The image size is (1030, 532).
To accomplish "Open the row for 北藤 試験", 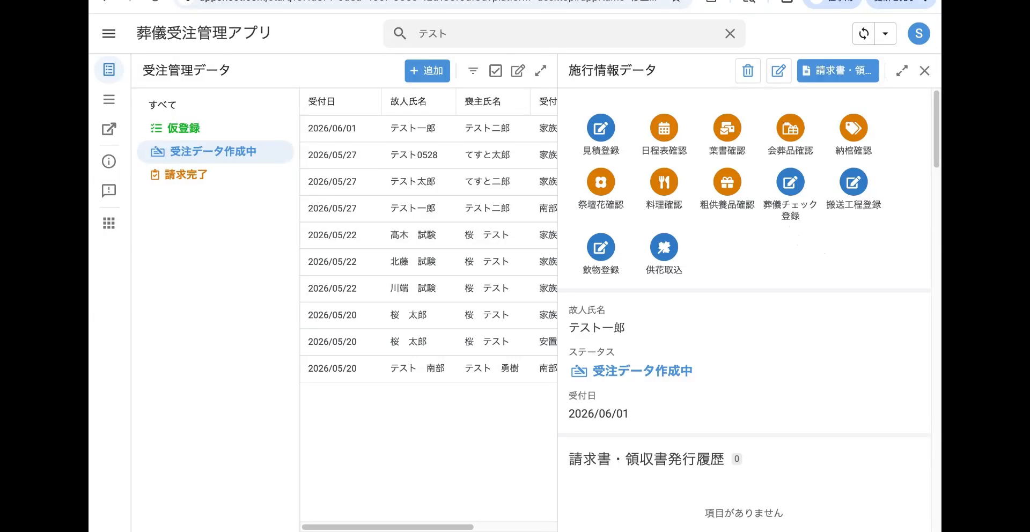I will 429,262.
